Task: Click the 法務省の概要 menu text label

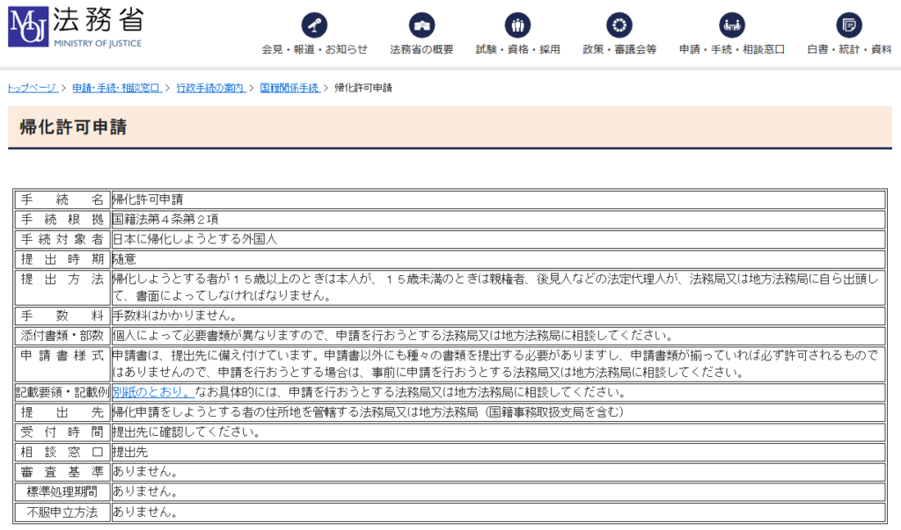Action: [x=421, y=50]
